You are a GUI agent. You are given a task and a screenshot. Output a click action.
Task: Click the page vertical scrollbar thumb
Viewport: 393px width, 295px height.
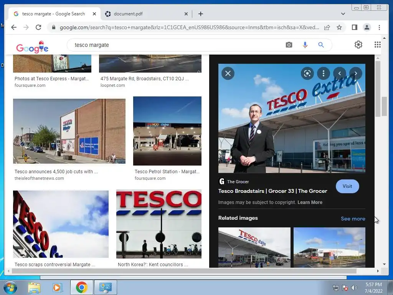tap(384, 106)
